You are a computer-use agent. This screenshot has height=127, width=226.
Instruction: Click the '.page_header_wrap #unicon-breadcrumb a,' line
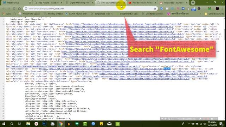tap(48, 114)
